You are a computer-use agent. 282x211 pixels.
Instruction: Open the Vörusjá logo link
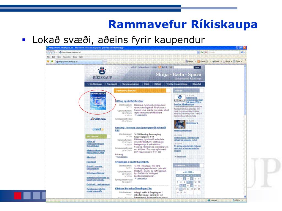click(x=98, y=119)
